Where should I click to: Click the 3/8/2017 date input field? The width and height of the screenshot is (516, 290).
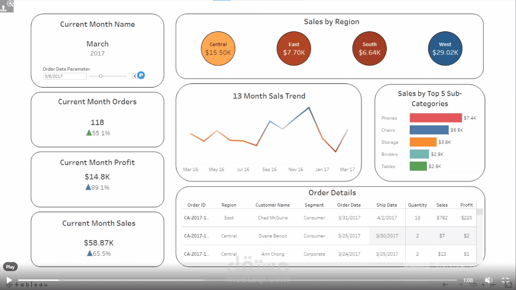point(65,76)
